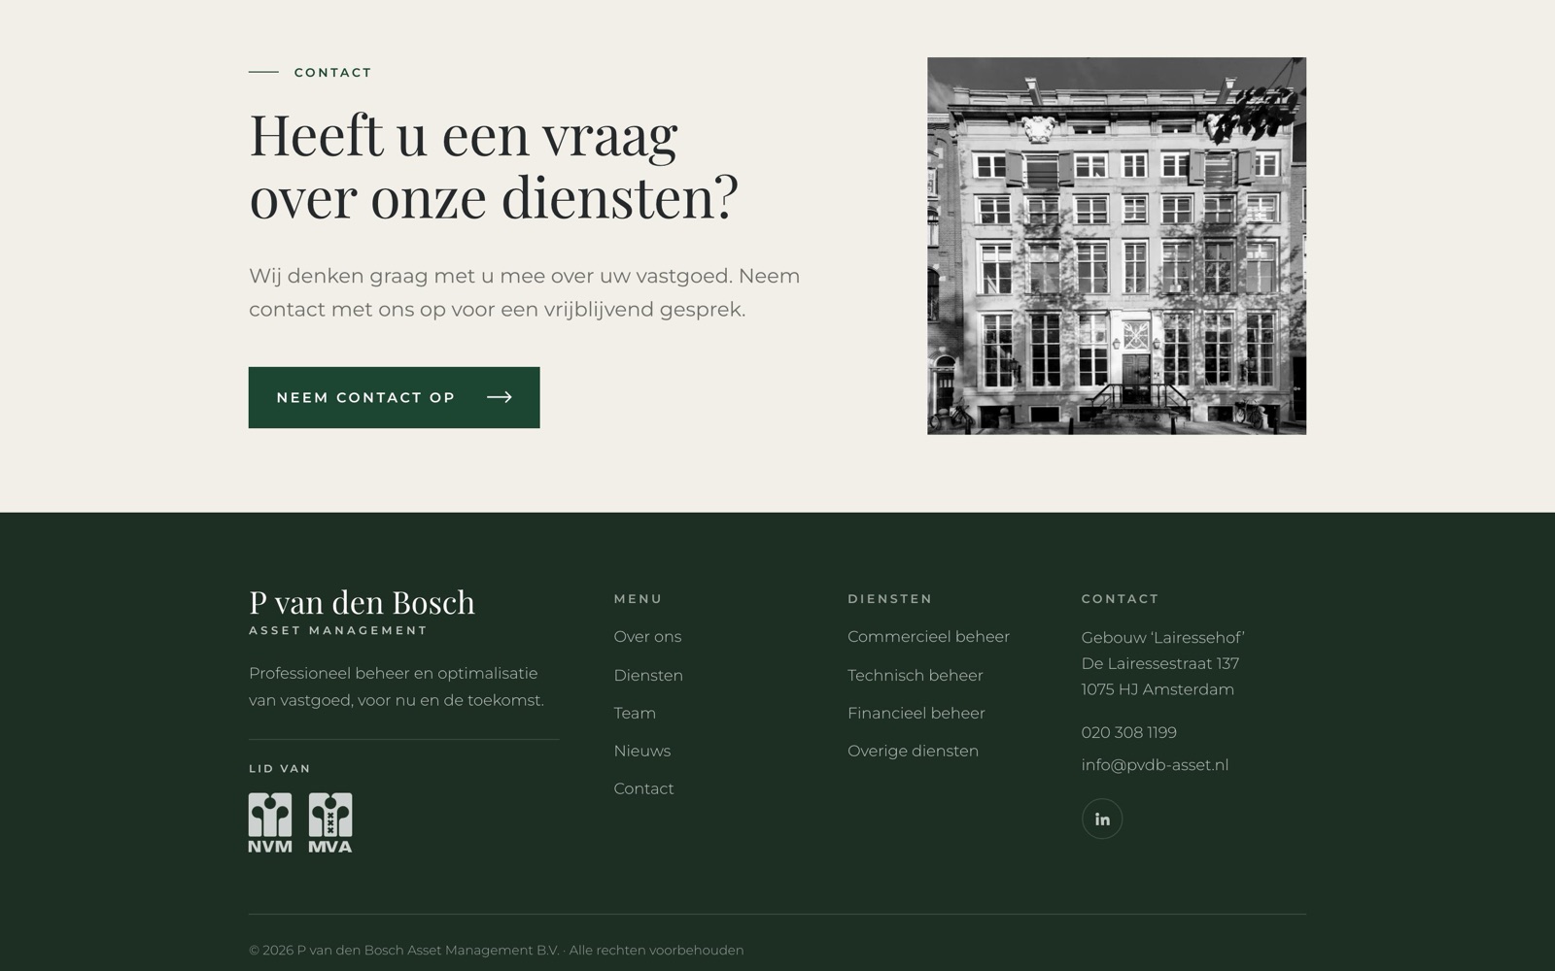Open Technisch beheer service link

(x=916, y=675)
